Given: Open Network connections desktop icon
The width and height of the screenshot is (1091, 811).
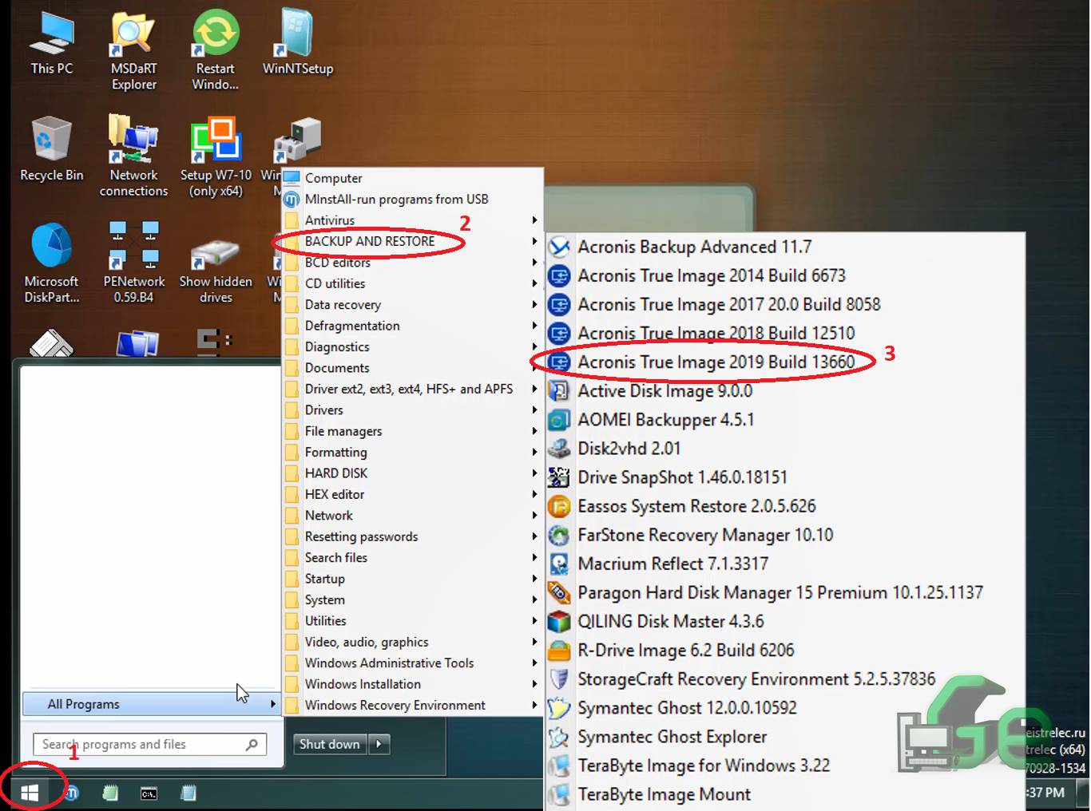Looking at the screenshot, I should (x=133, y=156).
